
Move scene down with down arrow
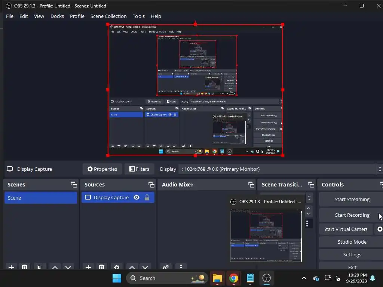pyautogui.click(x=68, y=267)
